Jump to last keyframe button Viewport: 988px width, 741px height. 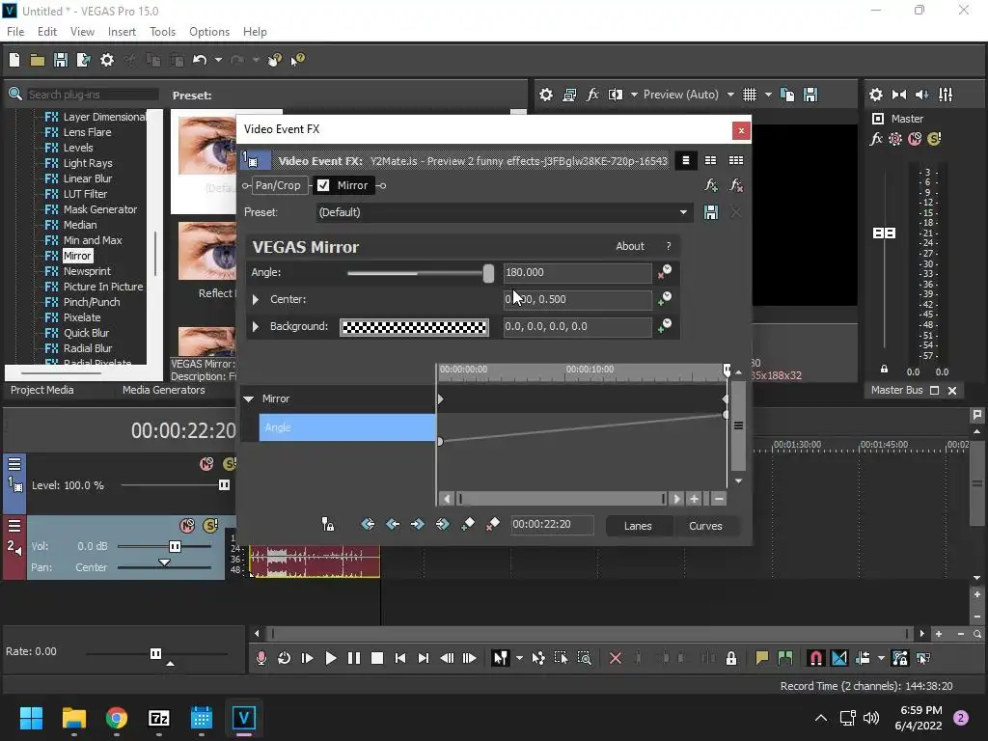coord(442,524)
